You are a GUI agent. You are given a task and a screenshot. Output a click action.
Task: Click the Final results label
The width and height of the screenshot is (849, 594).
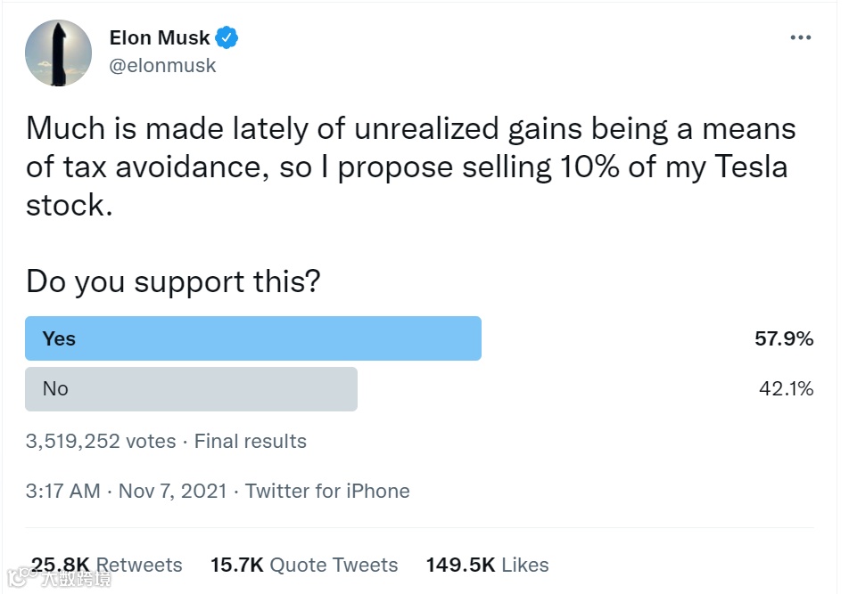tap(251, 441)
